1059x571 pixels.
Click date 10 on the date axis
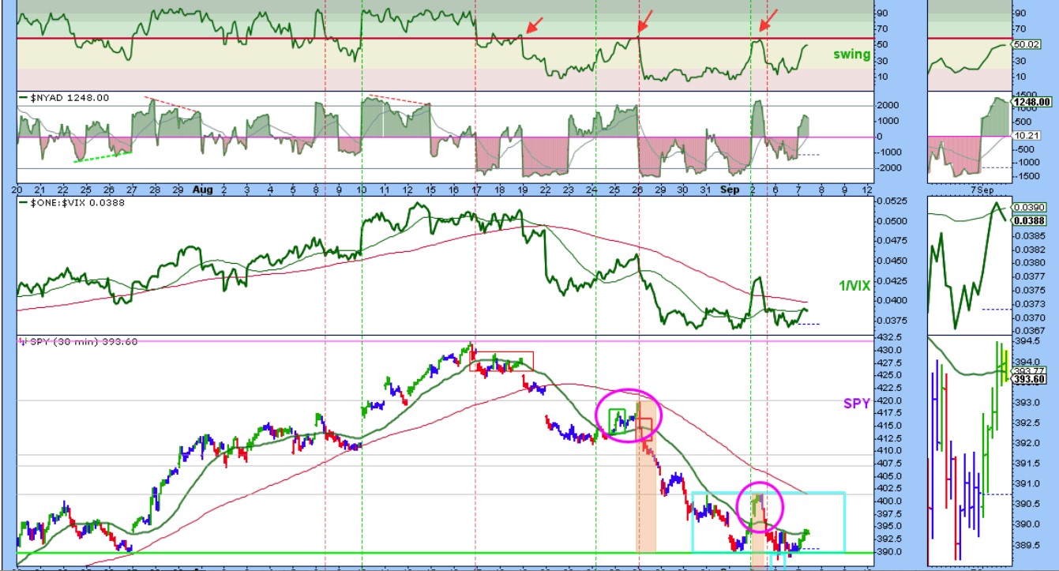362,190
